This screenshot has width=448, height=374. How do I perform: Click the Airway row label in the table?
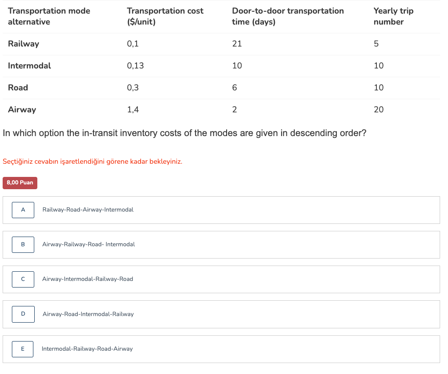[x=22, y=110]
